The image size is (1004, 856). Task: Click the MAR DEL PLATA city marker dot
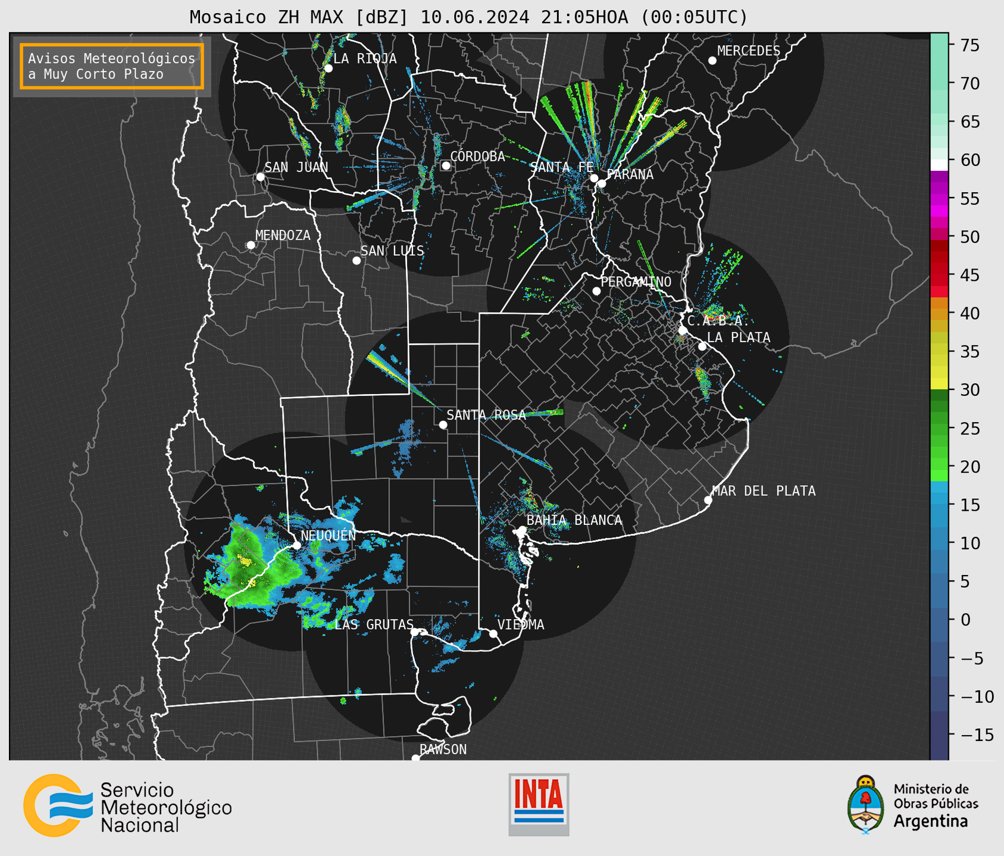pyautogui.click(x=708, y=500)
